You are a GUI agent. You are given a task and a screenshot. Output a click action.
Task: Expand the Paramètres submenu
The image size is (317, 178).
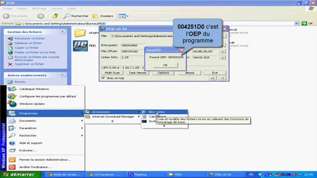pyautogui.click(x=46, y=128)
